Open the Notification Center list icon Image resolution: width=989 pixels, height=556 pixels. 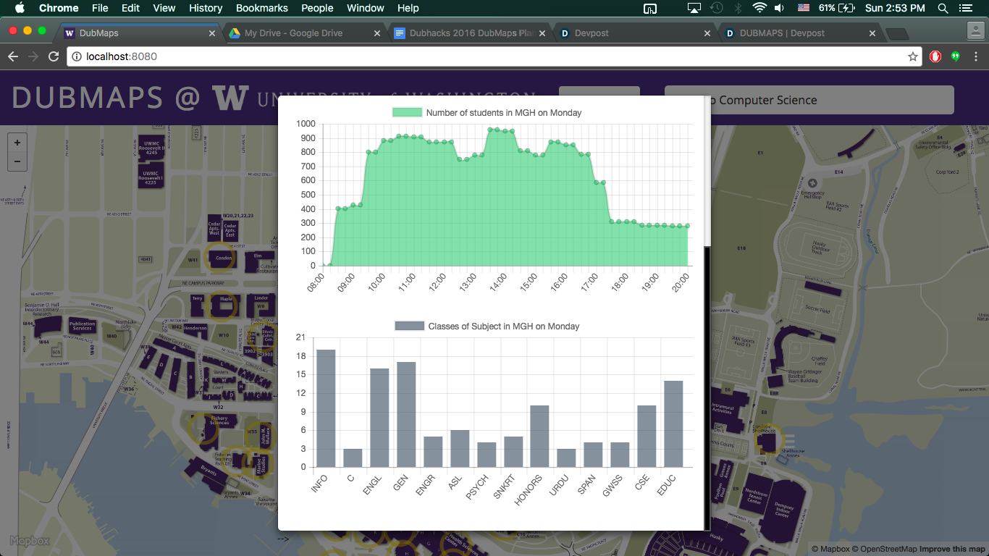click(965, 8)
